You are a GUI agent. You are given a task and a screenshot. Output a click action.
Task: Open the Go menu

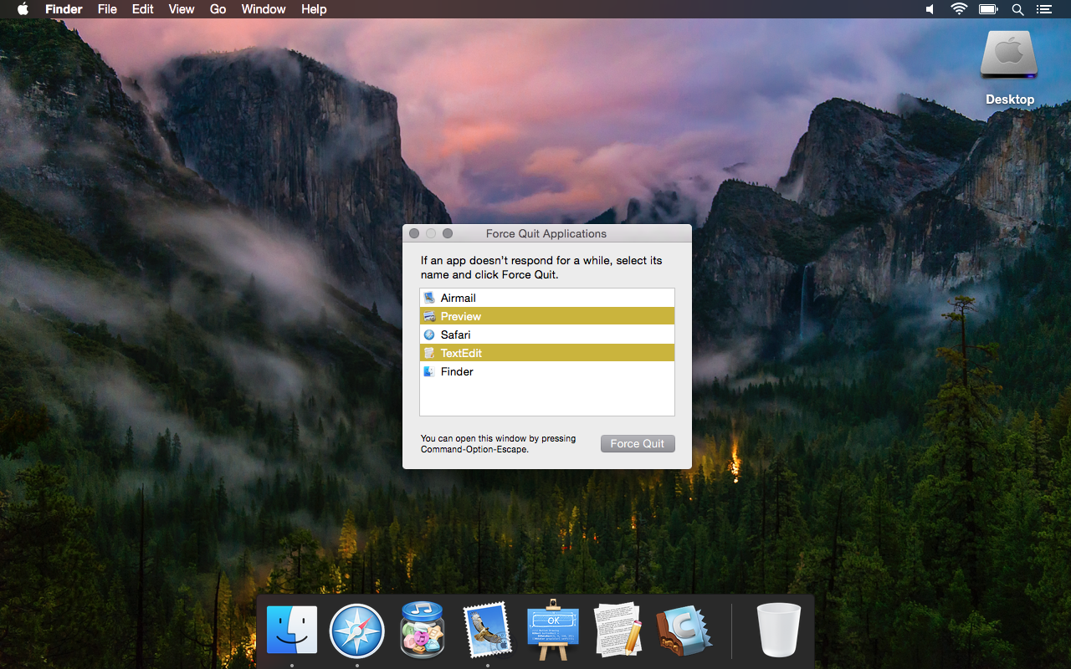point(218,9)
